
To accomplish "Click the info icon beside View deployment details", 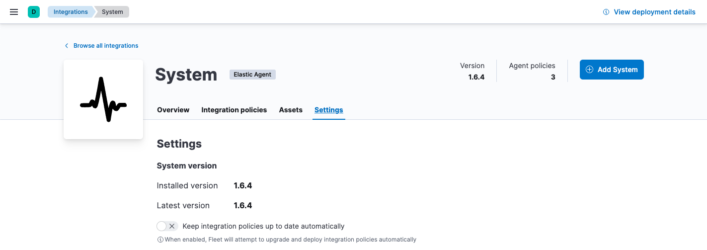I will coord(606,12).
